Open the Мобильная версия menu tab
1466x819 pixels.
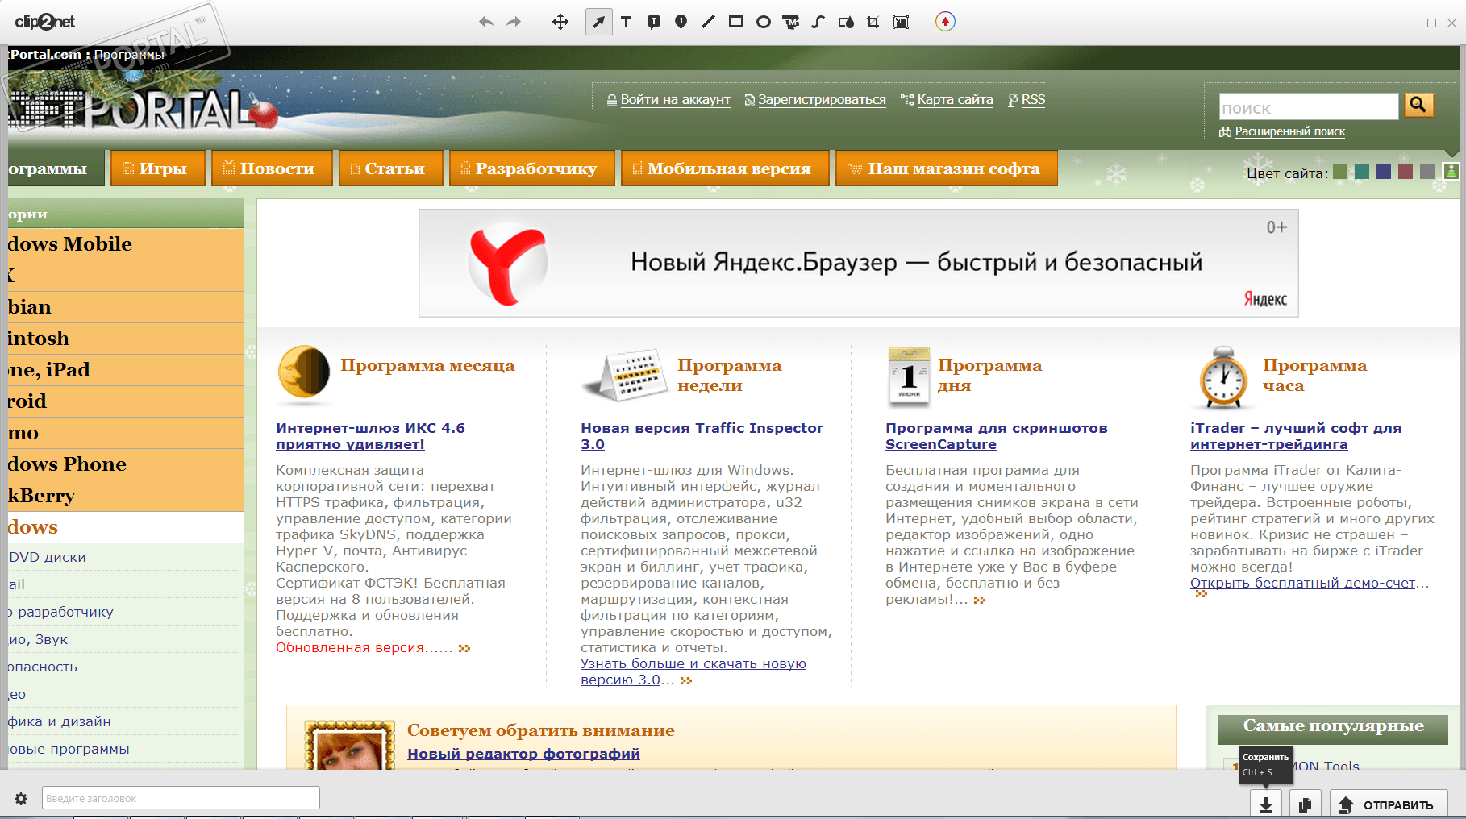coord(725,168)
